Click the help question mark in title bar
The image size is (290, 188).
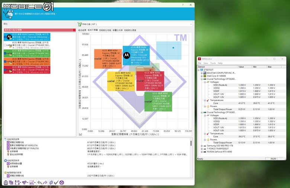(x=183, y=5)
